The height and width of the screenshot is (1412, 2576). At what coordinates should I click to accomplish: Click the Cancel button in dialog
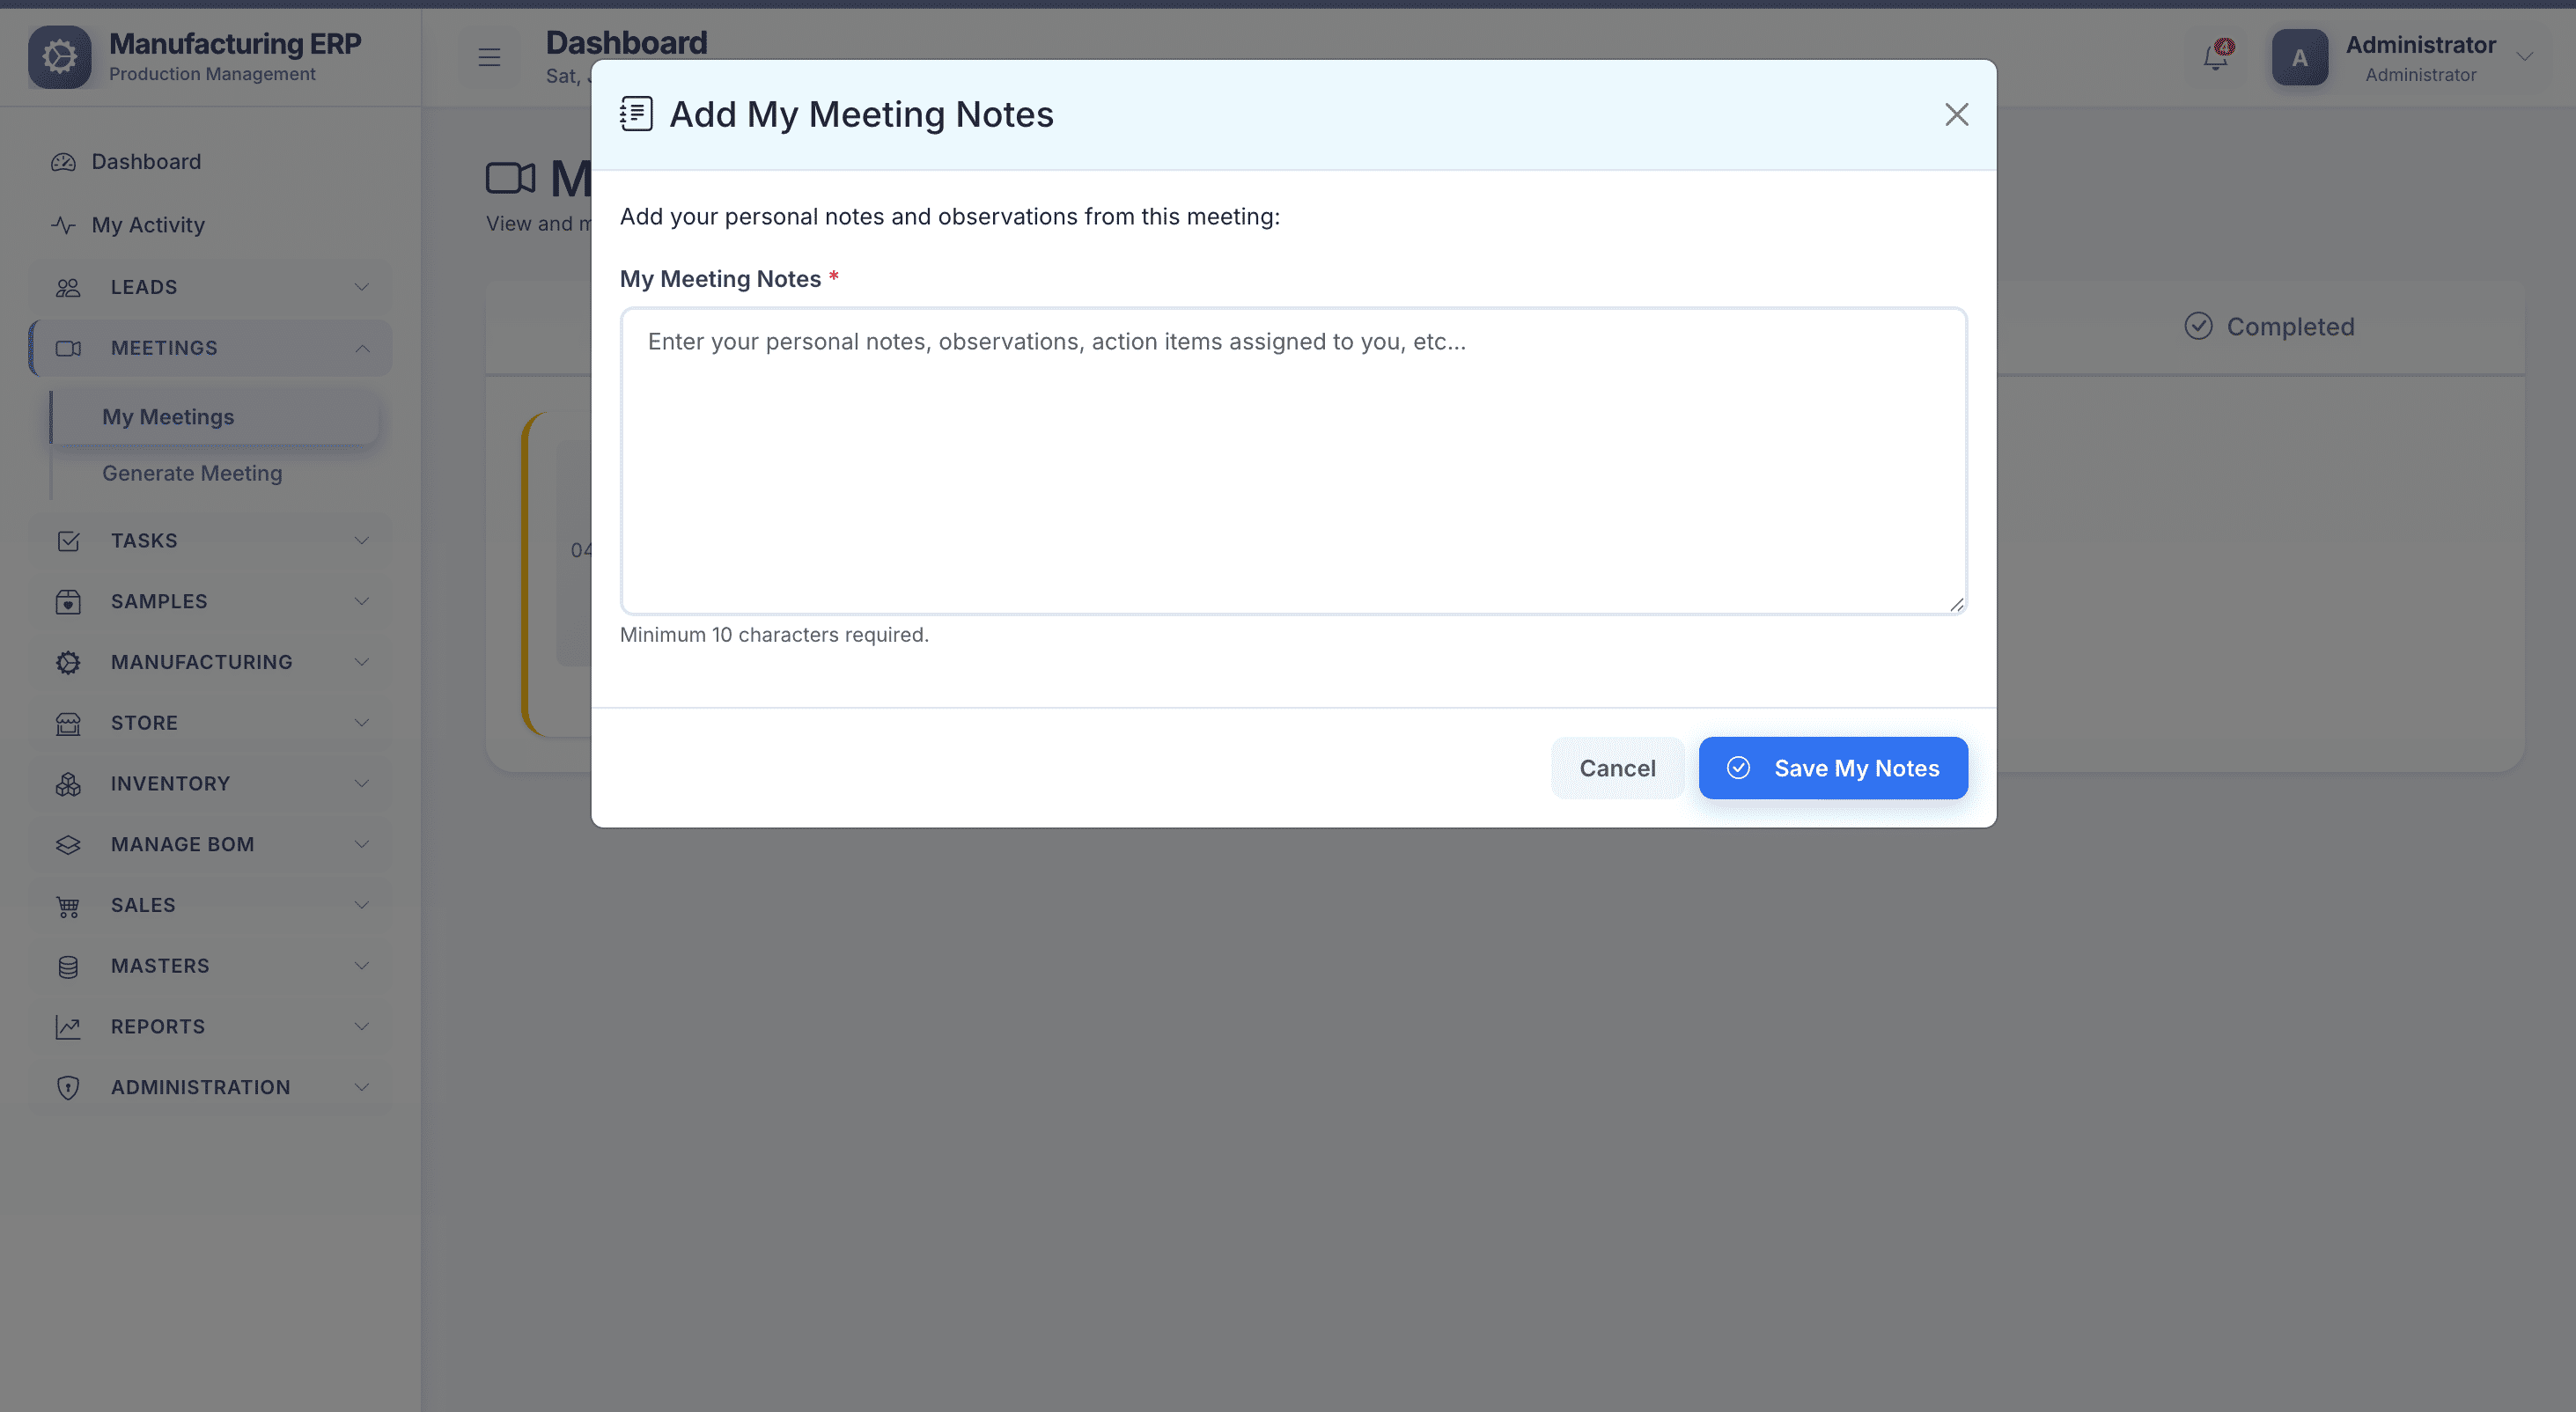[x=1617, y=768]
